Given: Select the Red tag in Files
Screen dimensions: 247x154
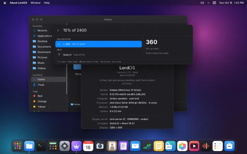Looking at the screenshot, I should point(48,96).
